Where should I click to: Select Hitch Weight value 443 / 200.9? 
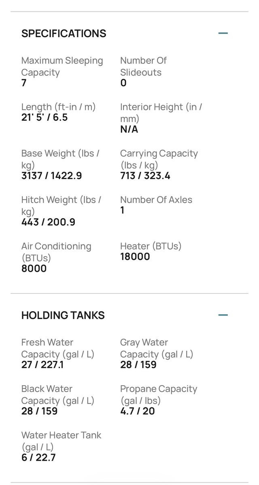[x=48, y=222]
